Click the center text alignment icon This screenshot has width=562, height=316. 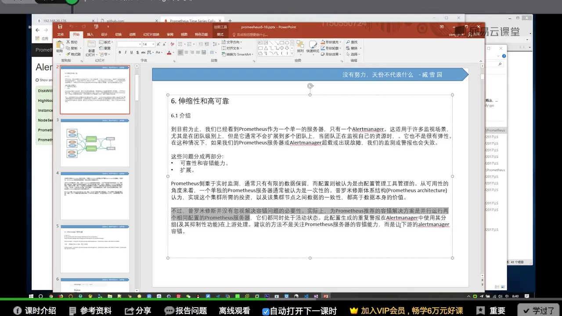(186, 53)
